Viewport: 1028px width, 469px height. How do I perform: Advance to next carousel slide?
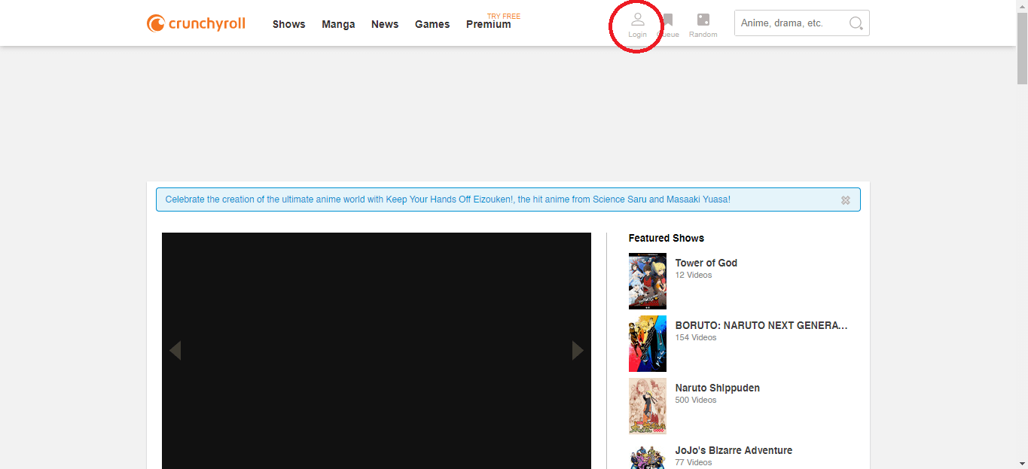point(578,350)
